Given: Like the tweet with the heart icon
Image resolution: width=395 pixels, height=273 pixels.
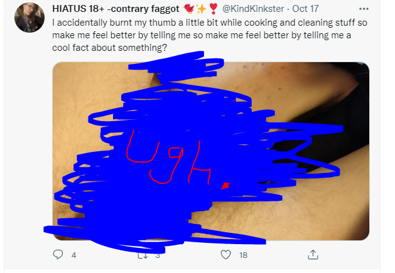Looking at the screenshot, I should tap(225, 255).
